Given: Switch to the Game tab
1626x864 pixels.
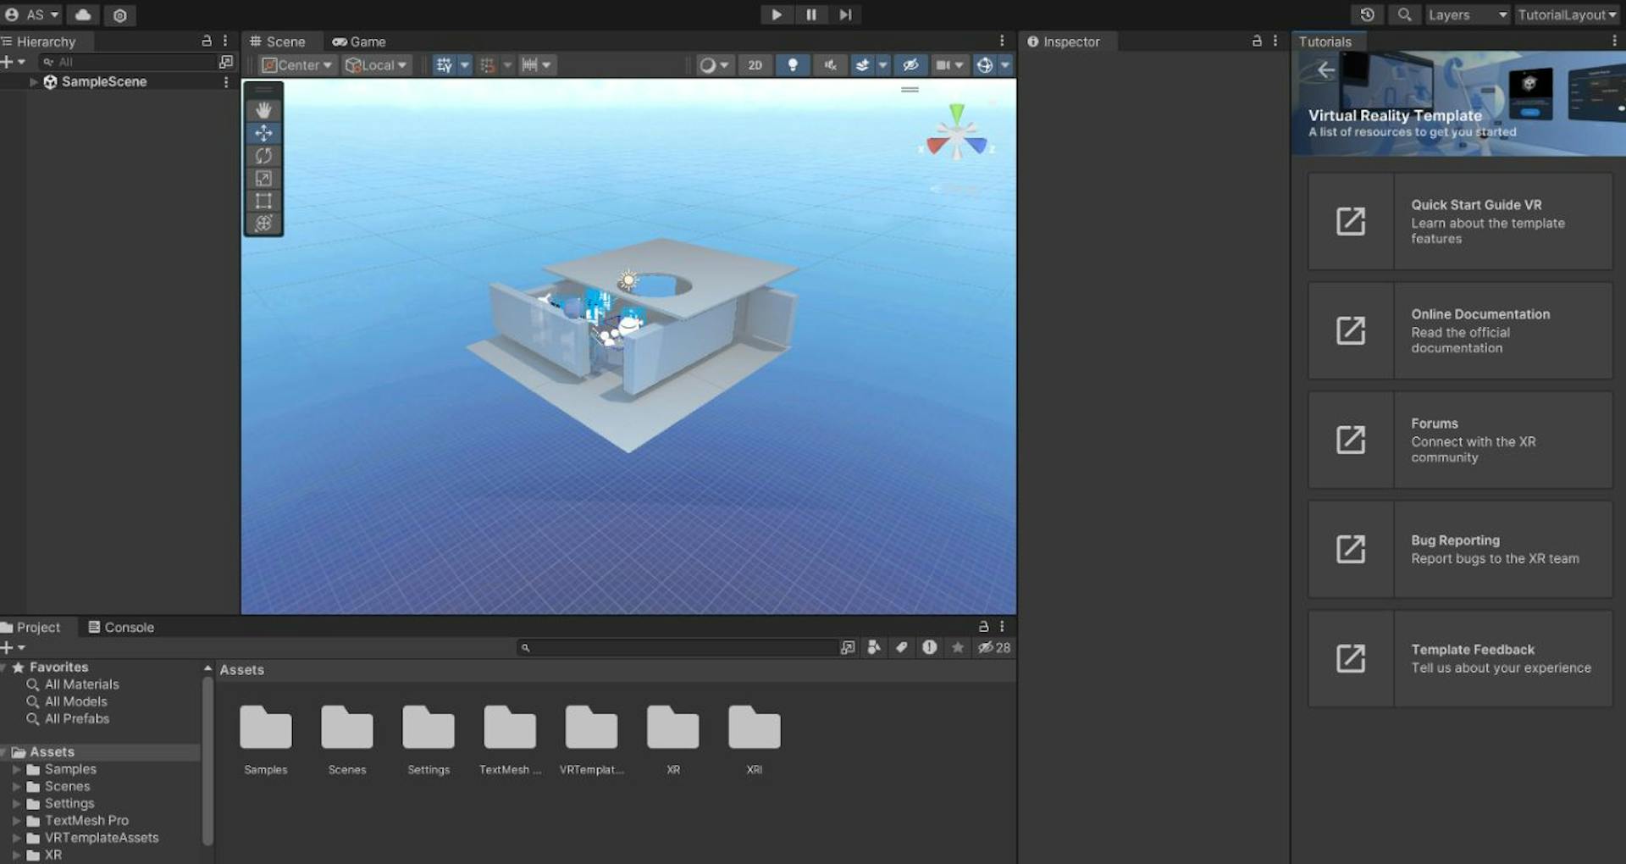Looking at the screenshot, I should tap(358, 41).
